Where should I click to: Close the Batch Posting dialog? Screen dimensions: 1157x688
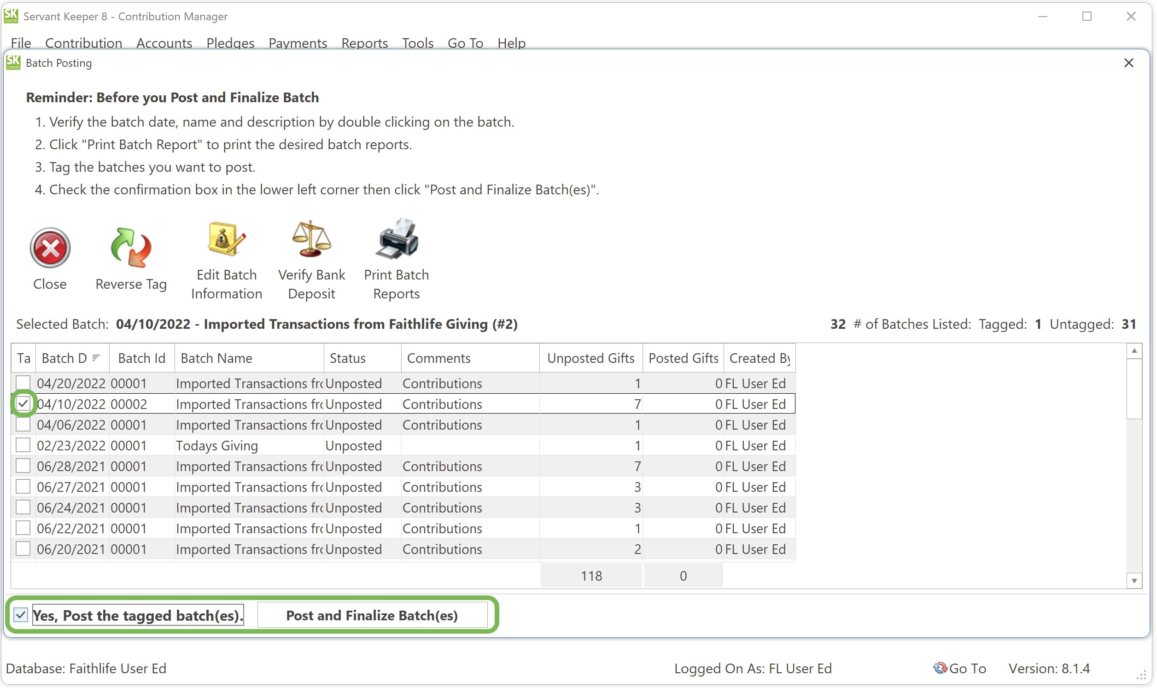[1128, 63]
